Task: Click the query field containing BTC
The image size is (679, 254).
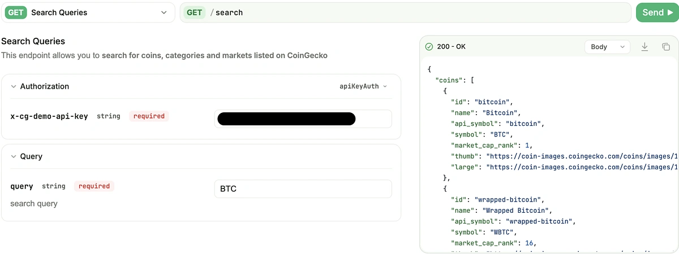Action: coord(303,189)
